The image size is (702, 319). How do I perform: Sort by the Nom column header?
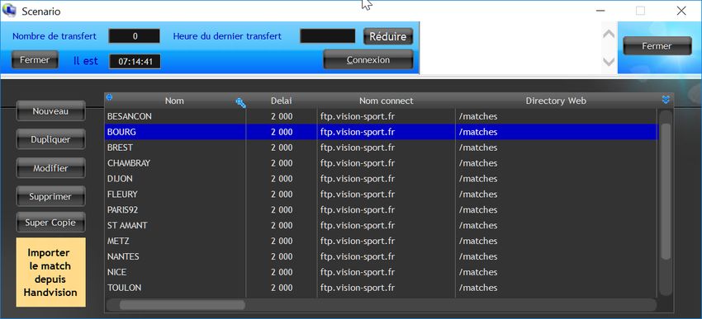174,101
